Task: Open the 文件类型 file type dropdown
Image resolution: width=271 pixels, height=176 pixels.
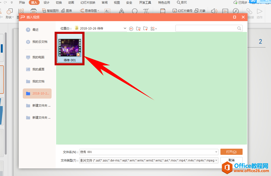Action: 149,160
